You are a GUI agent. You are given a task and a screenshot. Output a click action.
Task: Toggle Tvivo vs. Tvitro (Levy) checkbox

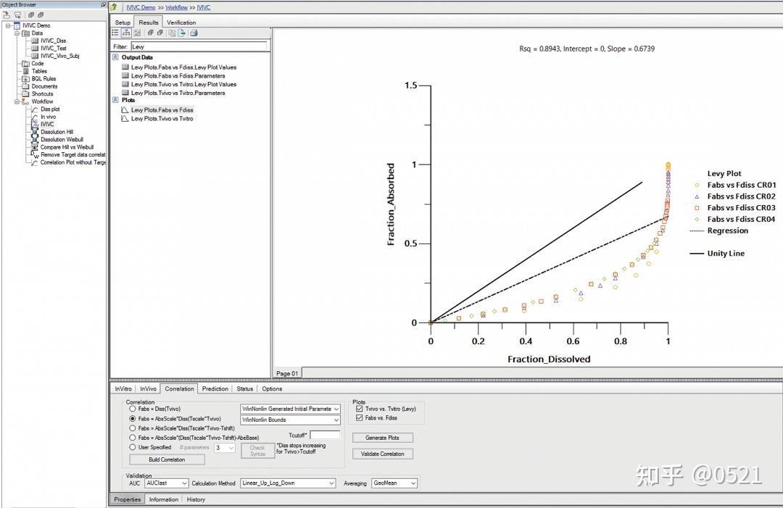[x=359, y=409]
